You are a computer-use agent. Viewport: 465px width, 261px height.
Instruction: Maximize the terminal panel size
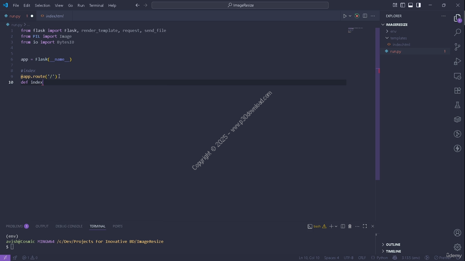click(365, 226)
